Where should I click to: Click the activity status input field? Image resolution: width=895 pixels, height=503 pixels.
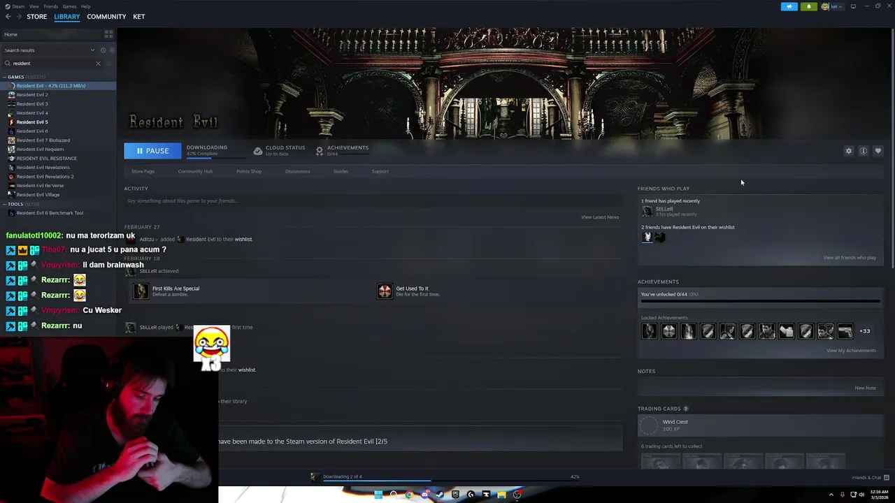coord(373,201)
